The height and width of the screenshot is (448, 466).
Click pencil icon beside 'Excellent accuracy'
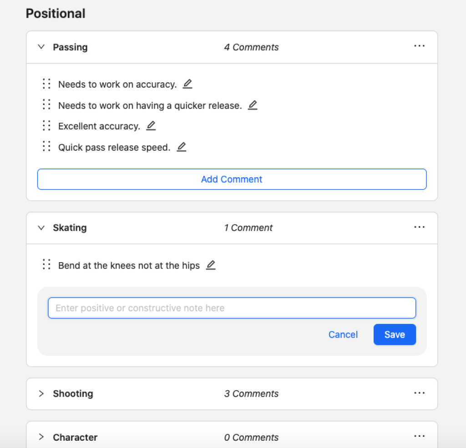point(151,126)
